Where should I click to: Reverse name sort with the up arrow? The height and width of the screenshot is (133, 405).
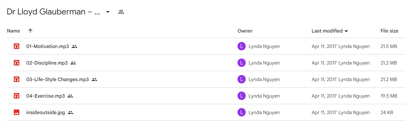(x=30, y=31)
